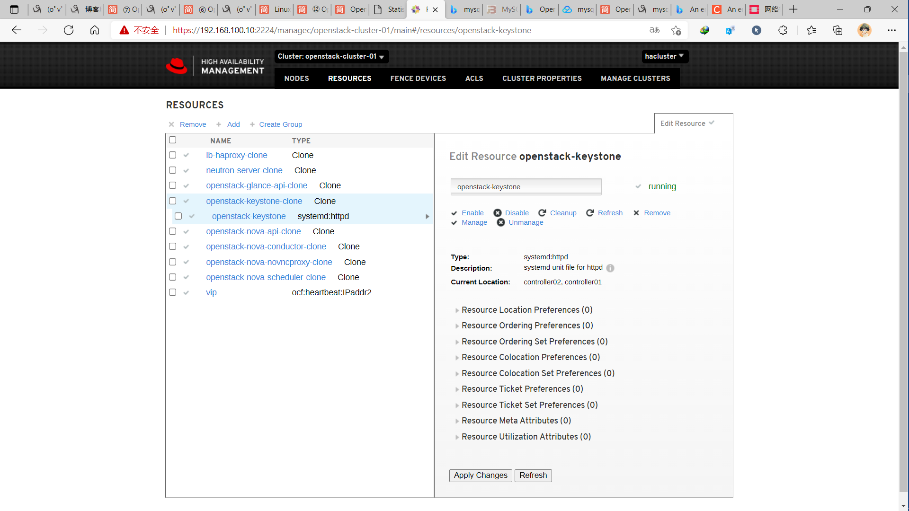Image resolution: width=909 pixels, height=511 pixels.
Task: Switch to CLUSTER PROPERTIES tab
Action: pyautogui.click(x=542, y=79)
